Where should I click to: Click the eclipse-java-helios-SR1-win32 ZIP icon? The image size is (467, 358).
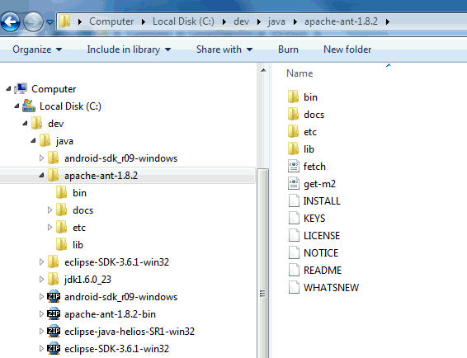54,331
